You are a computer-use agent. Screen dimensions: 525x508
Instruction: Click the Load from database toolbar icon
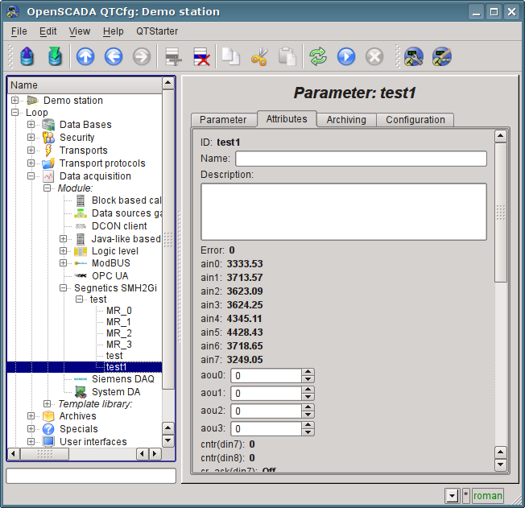tap(27, 56)
